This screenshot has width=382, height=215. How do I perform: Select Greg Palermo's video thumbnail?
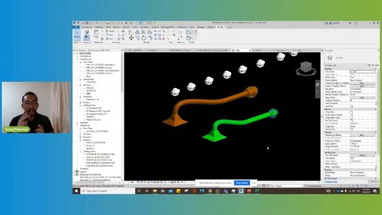pyautogui.click(x=36, y=107)
